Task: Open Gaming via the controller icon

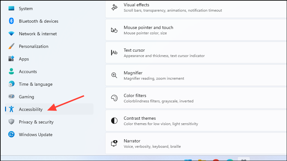Action: [x=11, y=96]
